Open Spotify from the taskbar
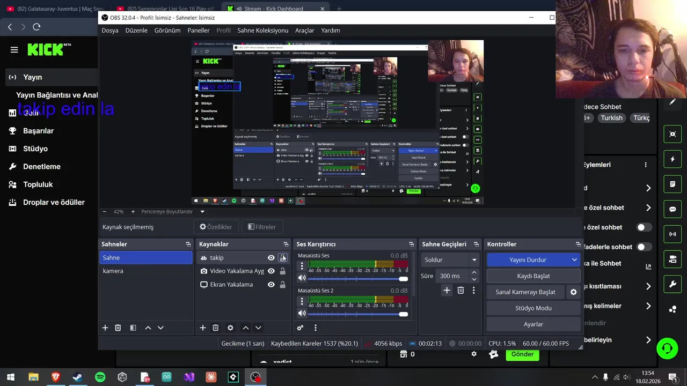 coord(100,377)
